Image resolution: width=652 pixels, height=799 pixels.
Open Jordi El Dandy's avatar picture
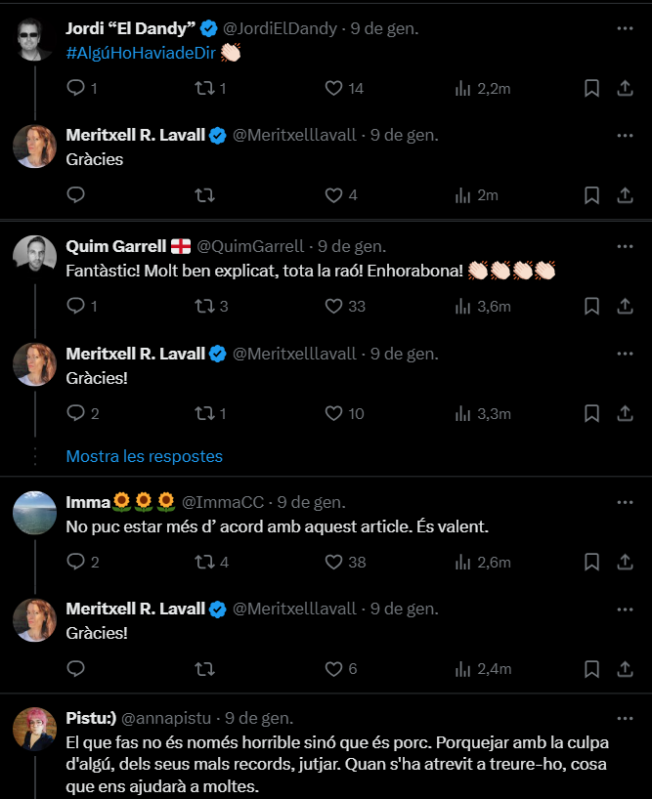[x=34, y=39]
